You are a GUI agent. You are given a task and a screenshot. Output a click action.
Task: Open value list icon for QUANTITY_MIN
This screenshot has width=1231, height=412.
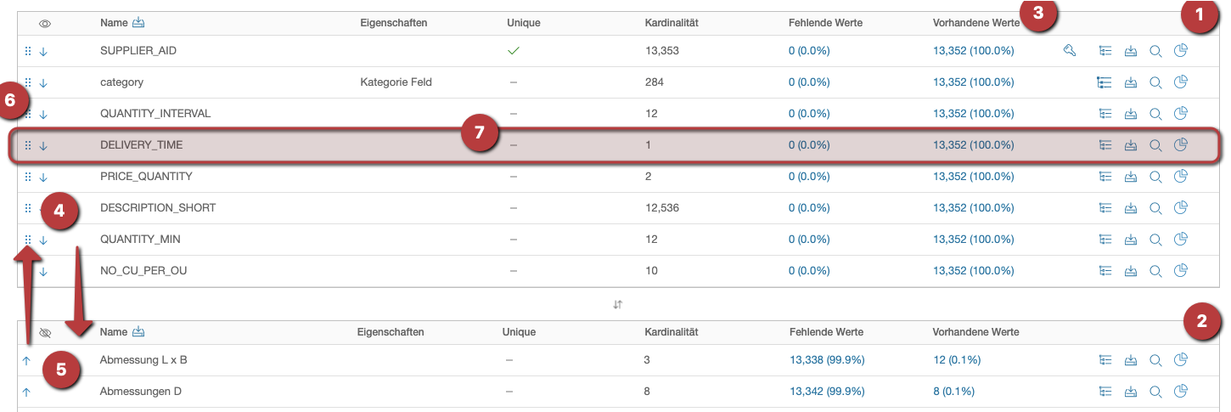(1105, 240)
